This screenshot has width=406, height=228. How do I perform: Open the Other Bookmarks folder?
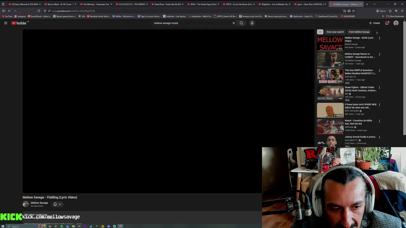click(x=395, y=16)
